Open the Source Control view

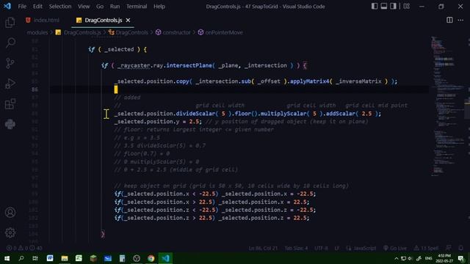click(10, 63)
